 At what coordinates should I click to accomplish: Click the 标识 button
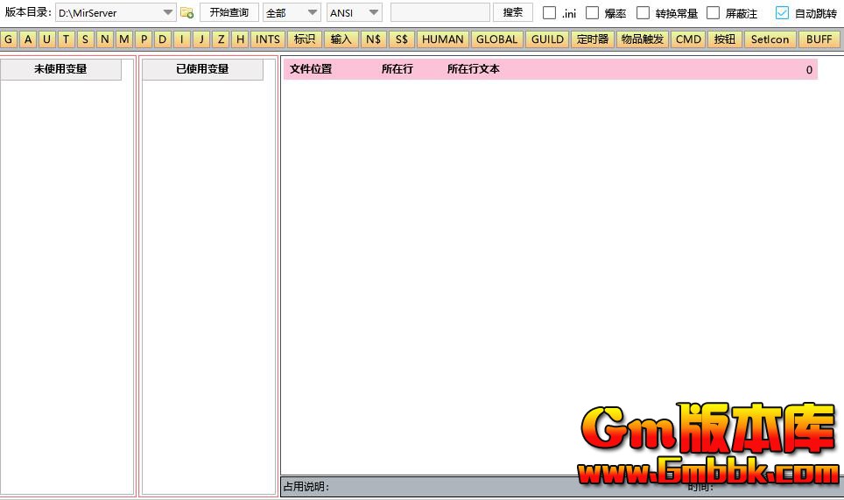click(x=305, y=39)
